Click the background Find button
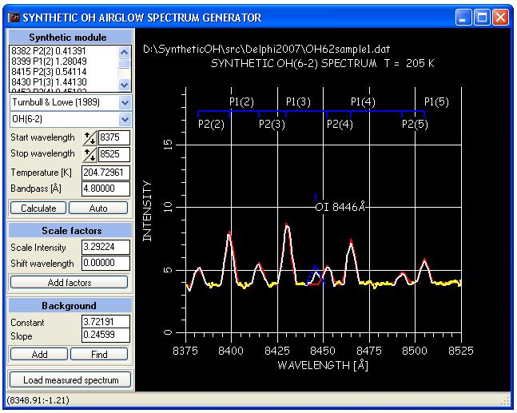This screenshot has width=517, height=413. coord(99,355)
